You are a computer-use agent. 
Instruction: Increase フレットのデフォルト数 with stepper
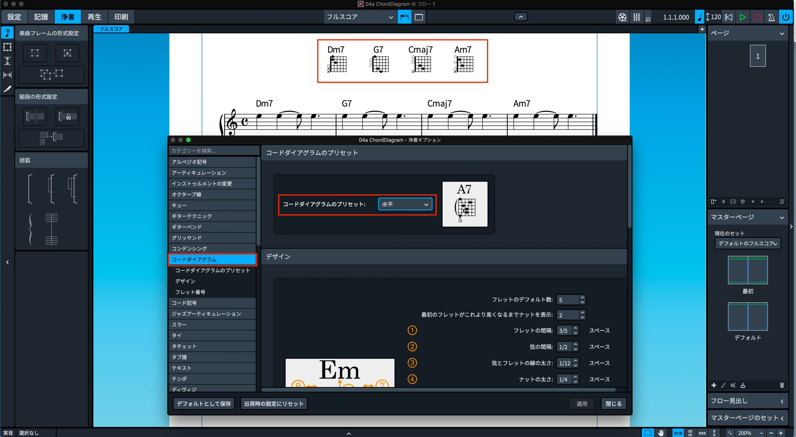(x=582, y=297)
